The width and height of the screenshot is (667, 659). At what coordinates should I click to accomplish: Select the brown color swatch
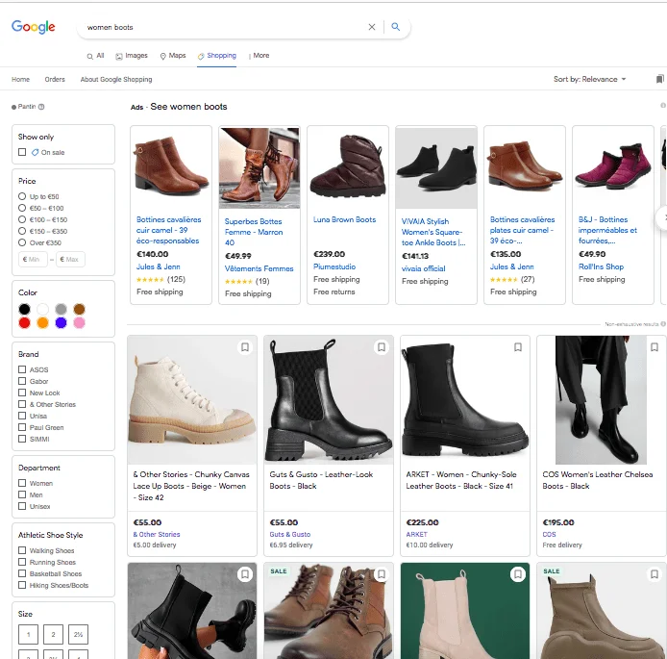pyautogui.click(x=79, y=309)
